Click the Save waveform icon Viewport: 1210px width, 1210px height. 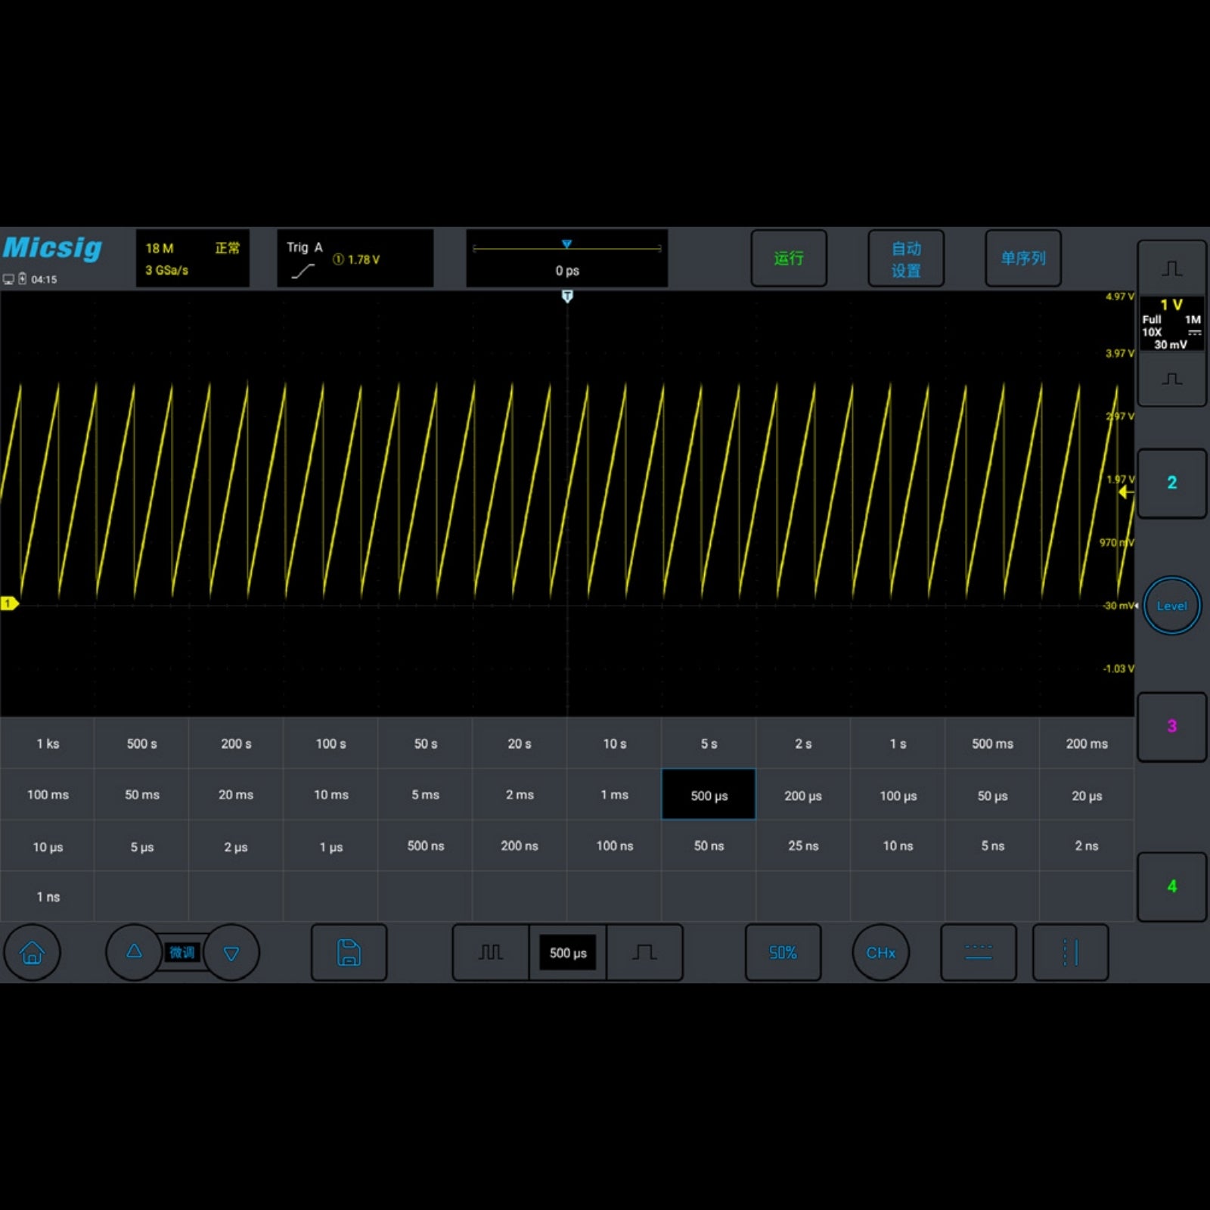click(349, 953)
